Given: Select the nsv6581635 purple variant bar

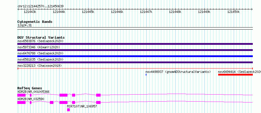Looking at the screenshot, I should pyautogui.click(x=135, y=62).
